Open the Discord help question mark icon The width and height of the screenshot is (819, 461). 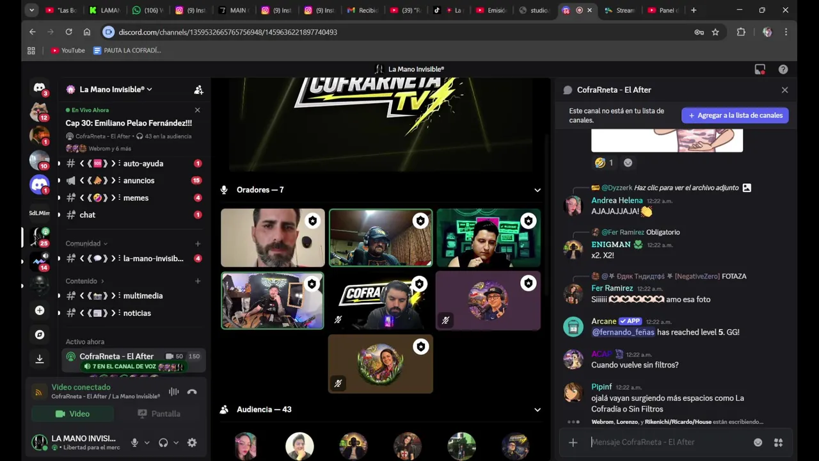pos(783,69)
